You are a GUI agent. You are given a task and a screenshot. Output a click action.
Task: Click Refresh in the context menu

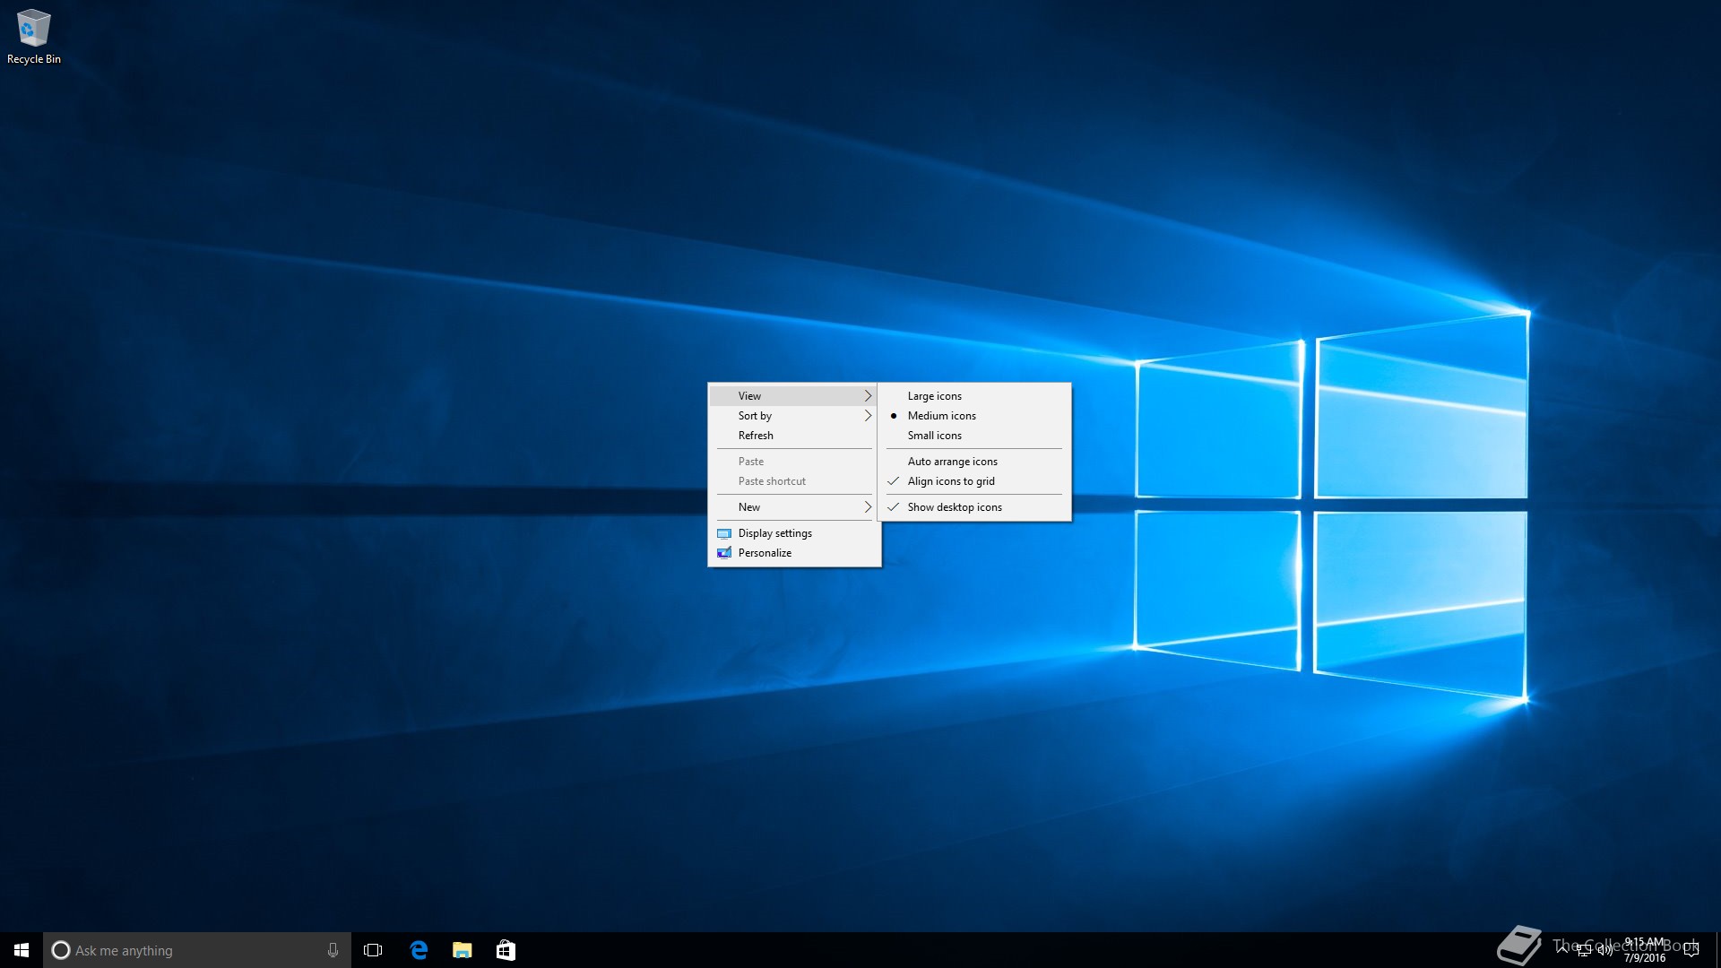[794, 436]
